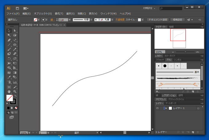Select the Mesh tool
209x140 pixels.
[x=9, y=73]
